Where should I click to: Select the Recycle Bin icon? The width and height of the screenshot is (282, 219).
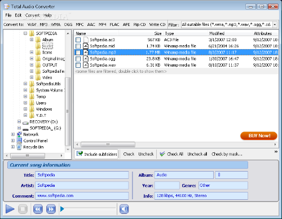[19, 147]
